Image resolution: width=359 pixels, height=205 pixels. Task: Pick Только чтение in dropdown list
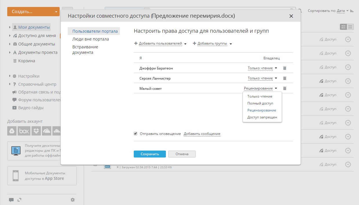[260, 96]
